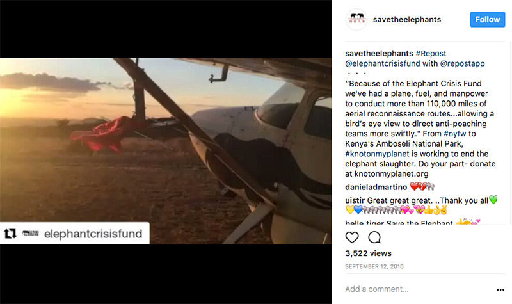Open danieladmartino commenter profile
The height and width of the screenshot is (304, 512).
click(x=376, y=186)
